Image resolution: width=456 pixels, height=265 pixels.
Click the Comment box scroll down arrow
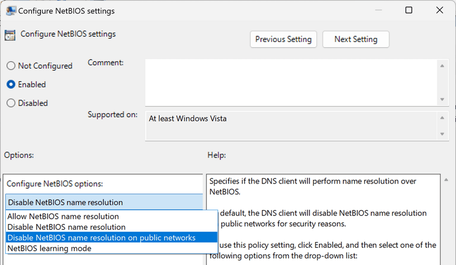[x=442, y=99]
